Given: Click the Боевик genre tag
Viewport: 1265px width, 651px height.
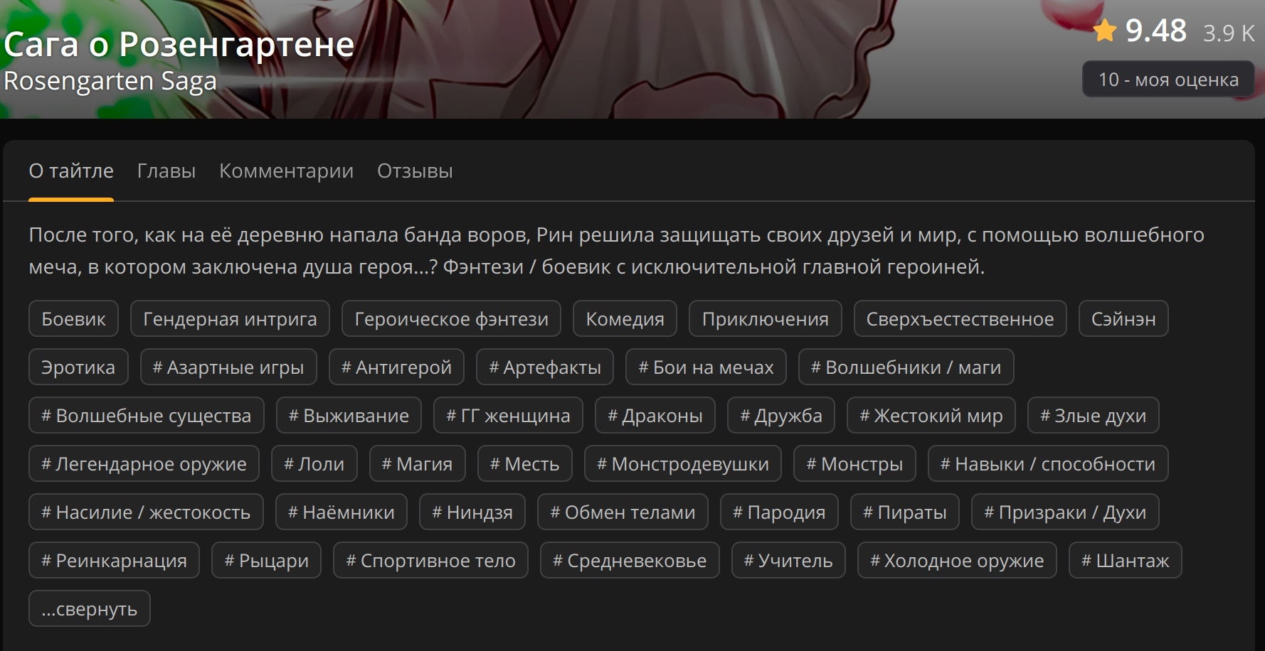Looking at the screenshot, I should click(73, 319).
